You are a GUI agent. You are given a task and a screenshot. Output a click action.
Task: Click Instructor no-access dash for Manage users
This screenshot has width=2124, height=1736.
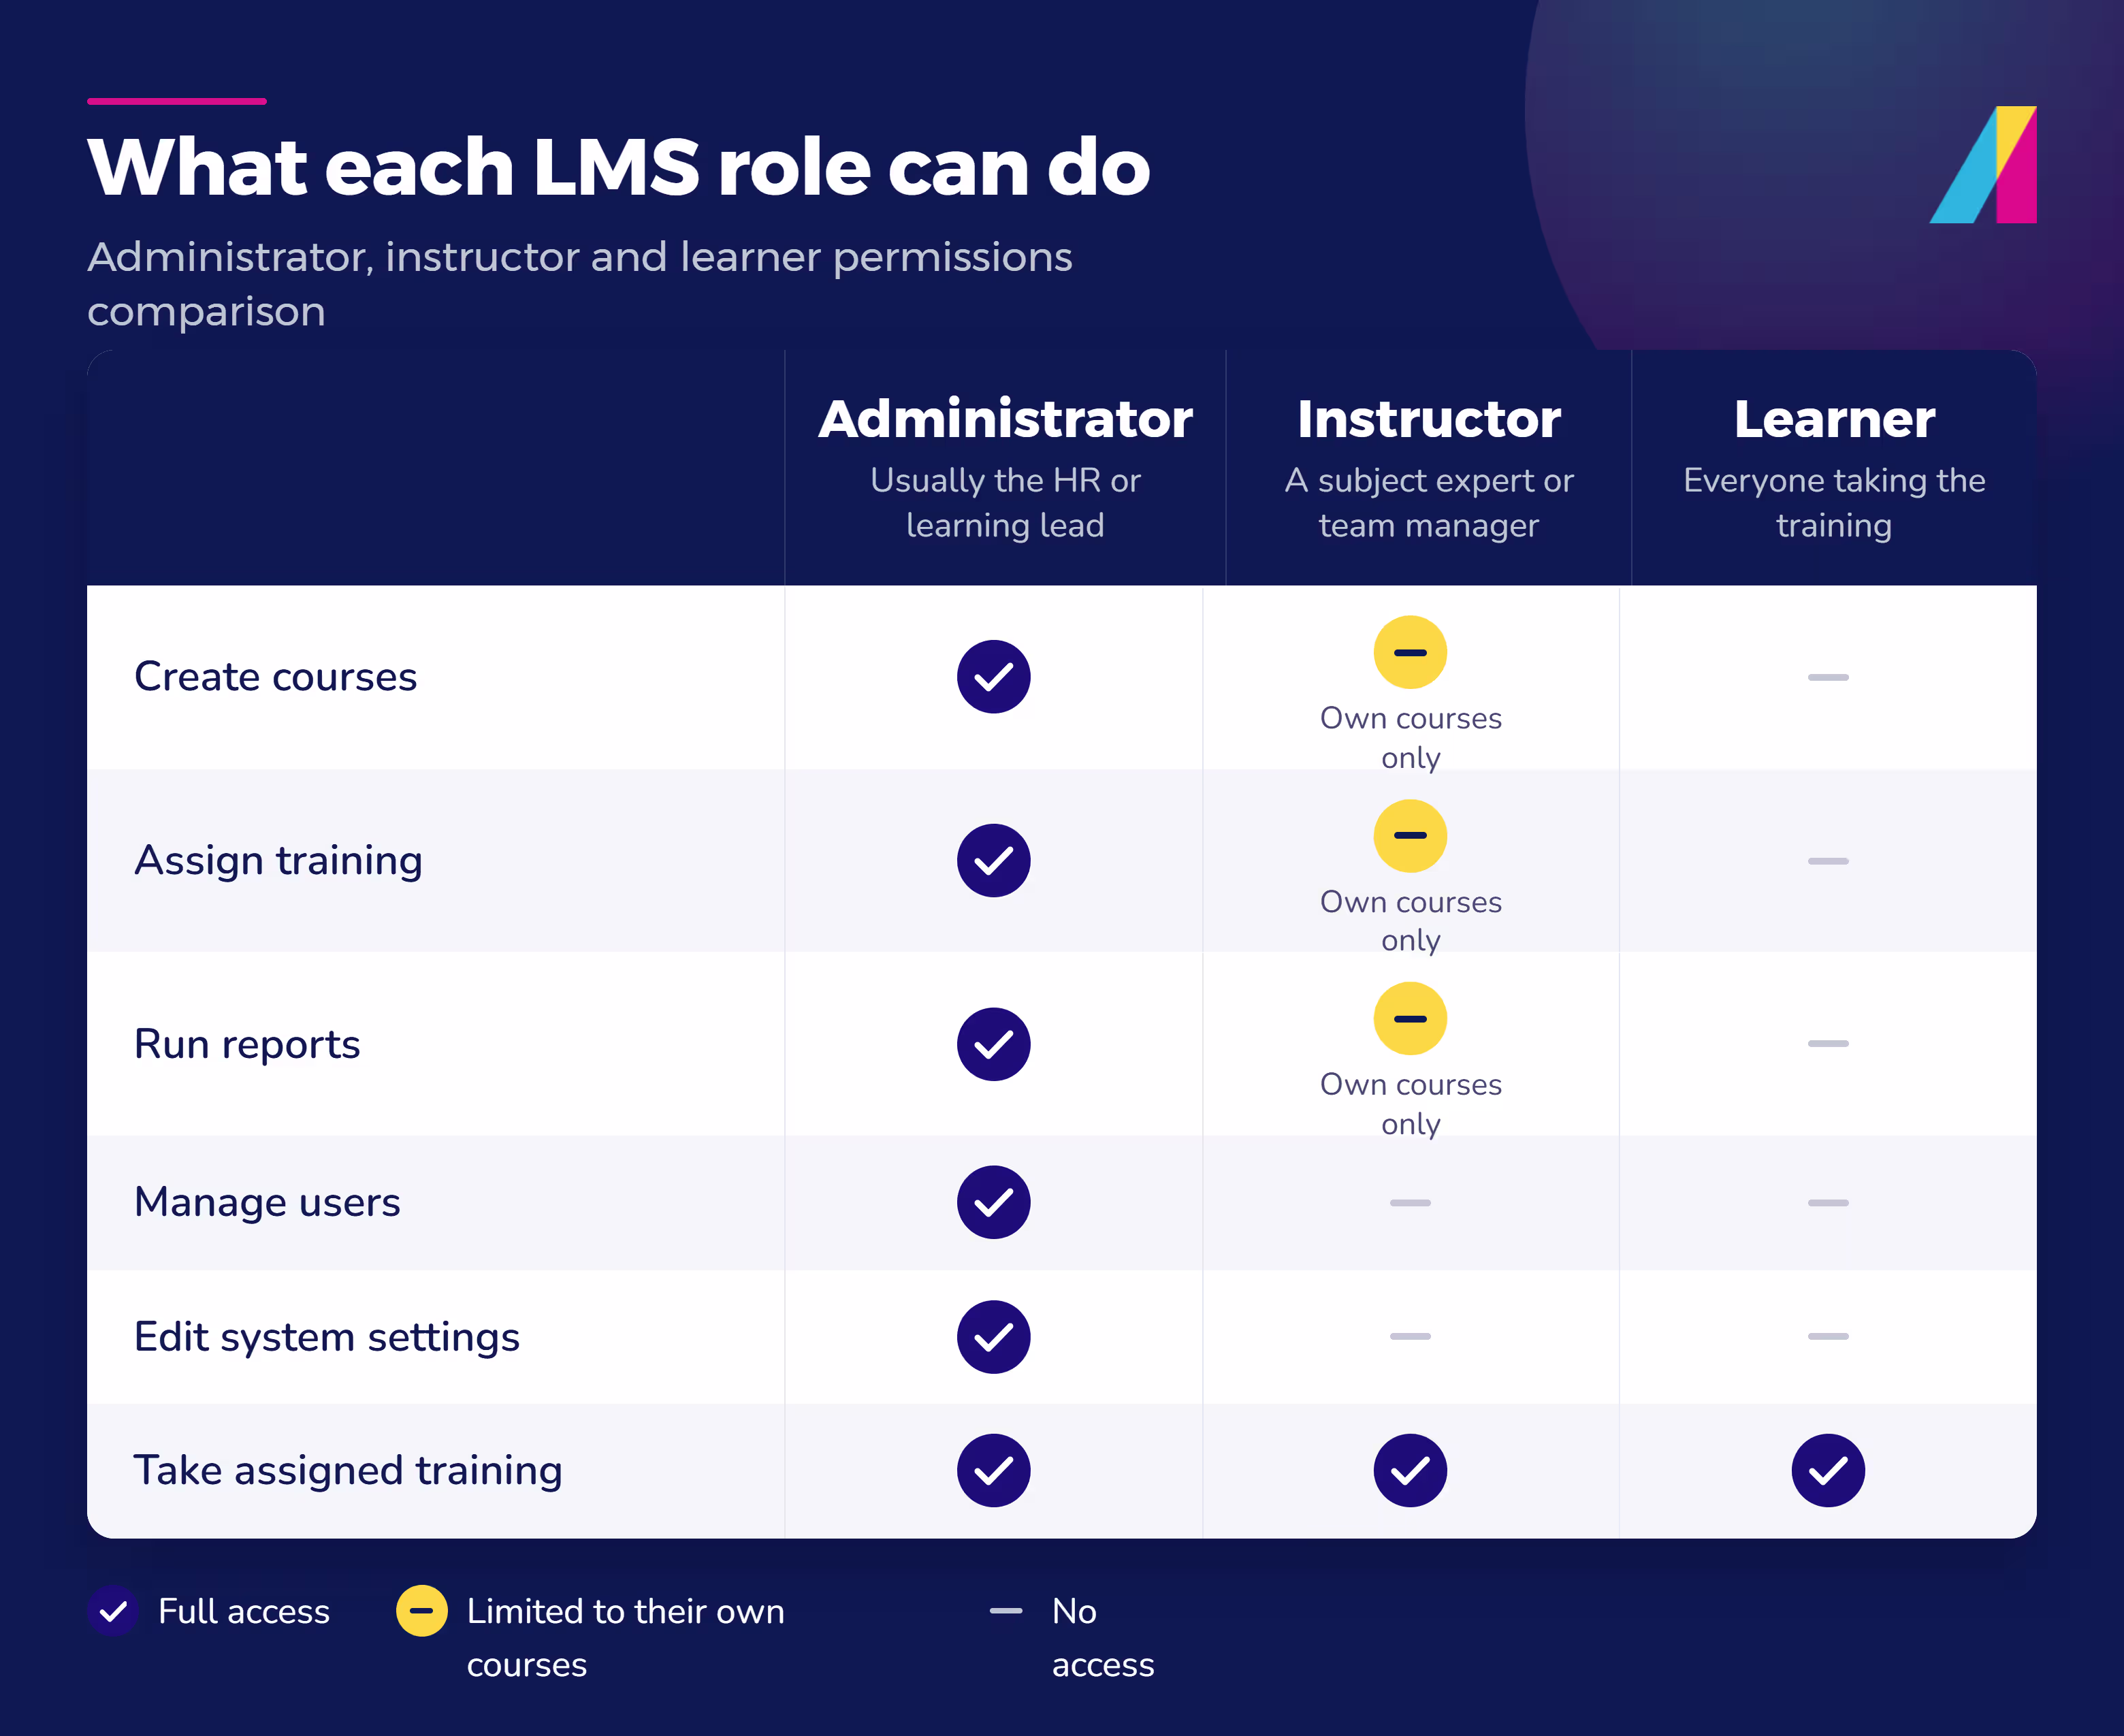[1410, 1202]
